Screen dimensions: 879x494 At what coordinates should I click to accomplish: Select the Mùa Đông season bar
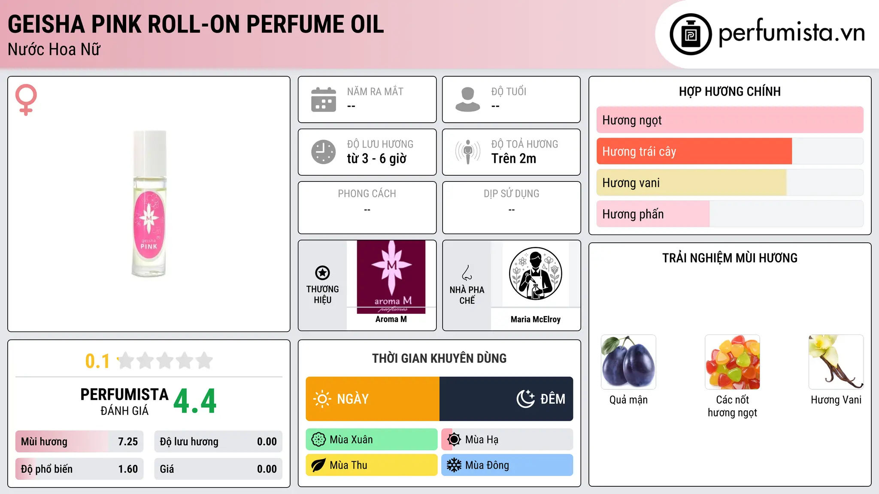[507, 465]
